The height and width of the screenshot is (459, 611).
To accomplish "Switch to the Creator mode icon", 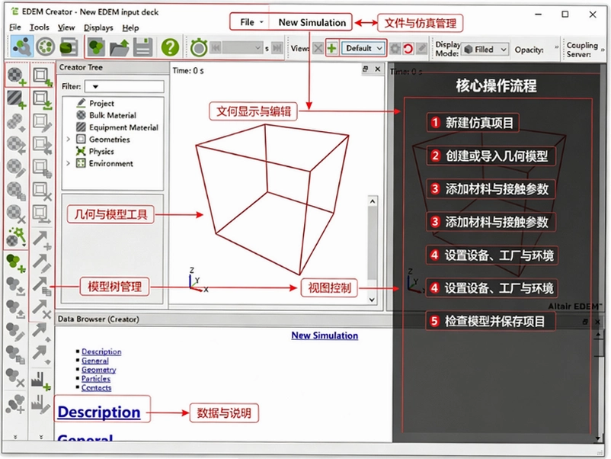I will pyautogui.click(x=22, y=47).
